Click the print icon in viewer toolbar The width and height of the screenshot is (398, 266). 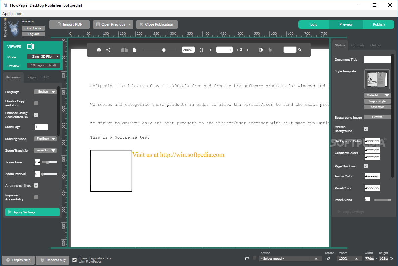click(99, 50)
